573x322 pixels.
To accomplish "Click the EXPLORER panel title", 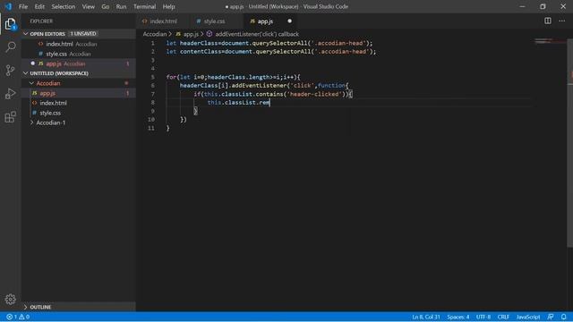I will (x=41, y=21).
